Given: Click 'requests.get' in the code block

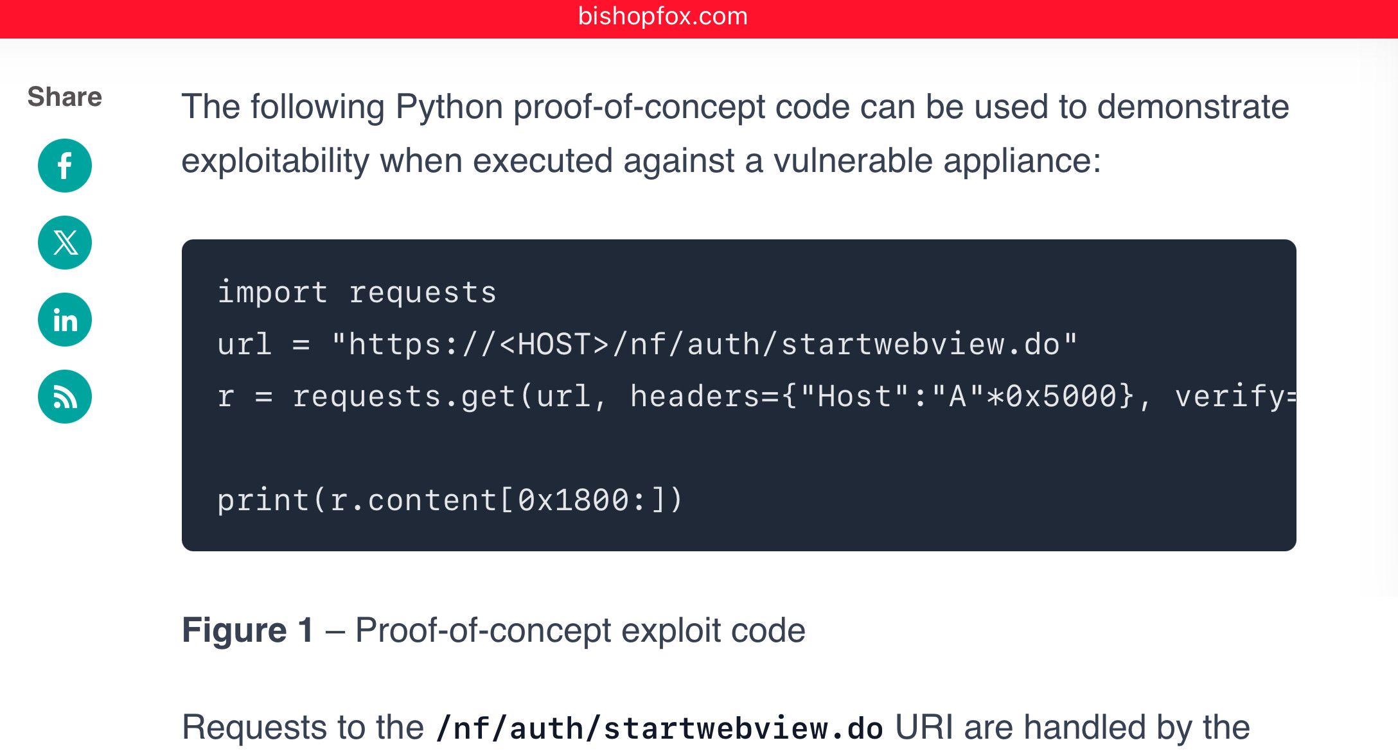Looking at the screenshot, I should click(x=403, y=397).
